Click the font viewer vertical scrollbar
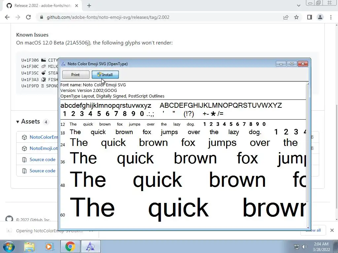338x253 pixels. coord(308,143)
